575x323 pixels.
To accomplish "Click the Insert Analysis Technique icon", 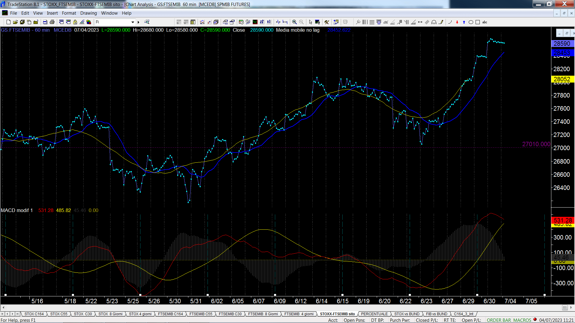I will click(x=202, y=22).
